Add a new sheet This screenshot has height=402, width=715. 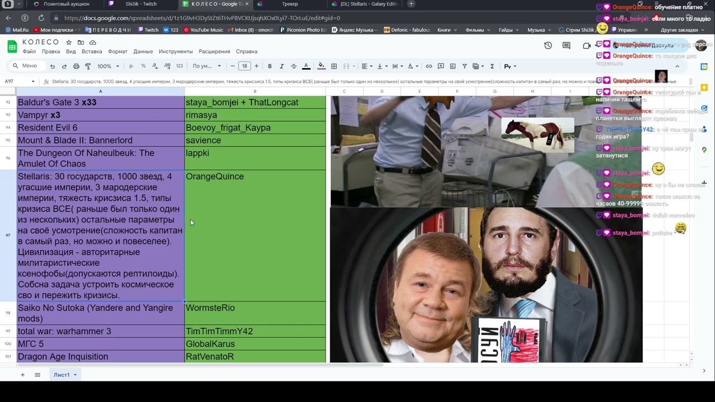[x=23, y=375]
